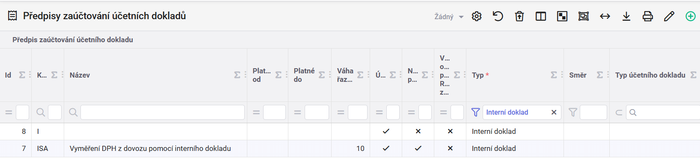
Task: Click the pencil edit icon
Action: [x=669, y=16]
